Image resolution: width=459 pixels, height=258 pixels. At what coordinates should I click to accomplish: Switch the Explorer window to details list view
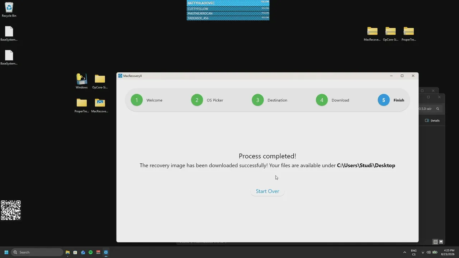[435, 242]
